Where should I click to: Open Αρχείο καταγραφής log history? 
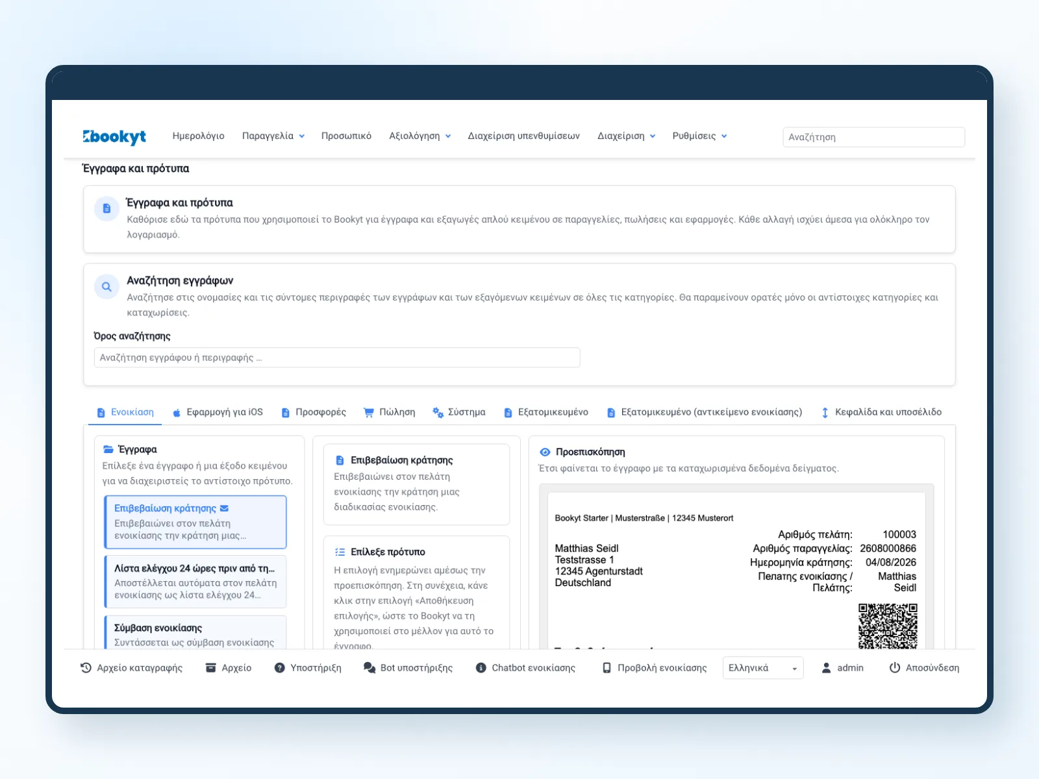point(131,668)
